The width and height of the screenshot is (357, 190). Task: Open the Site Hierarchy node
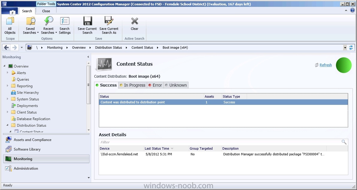pos(28,93)
